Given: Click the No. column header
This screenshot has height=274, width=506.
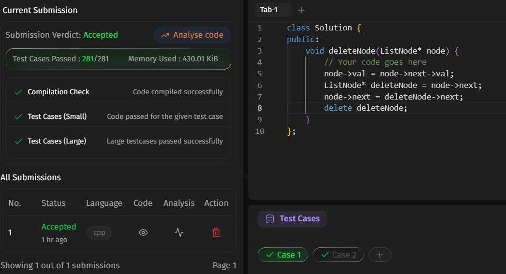Looking at the screenshot, I should pos(15,203).
